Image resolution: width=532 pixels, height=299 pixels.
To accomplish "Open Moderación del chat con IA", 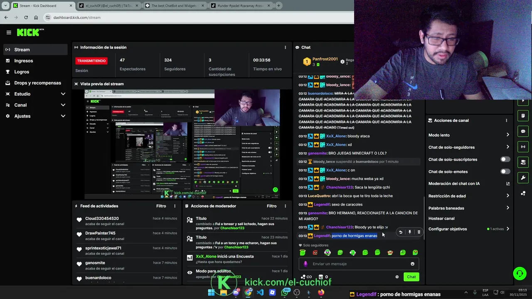I will click(469, 184).
